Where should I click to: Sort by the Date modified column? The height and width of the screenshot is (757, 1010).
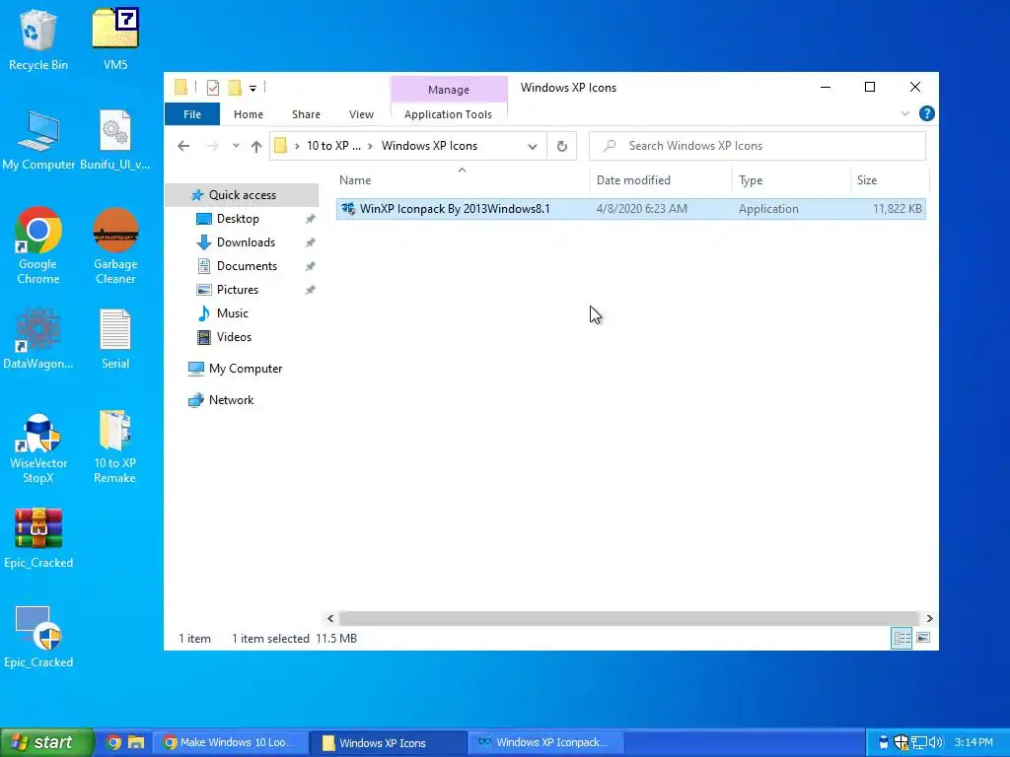(661, 180)
